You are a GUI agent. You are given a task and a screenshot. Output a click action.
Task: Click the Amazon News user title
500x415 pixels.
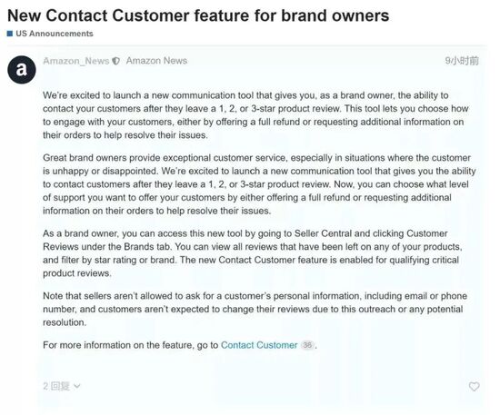click(156, 61)
